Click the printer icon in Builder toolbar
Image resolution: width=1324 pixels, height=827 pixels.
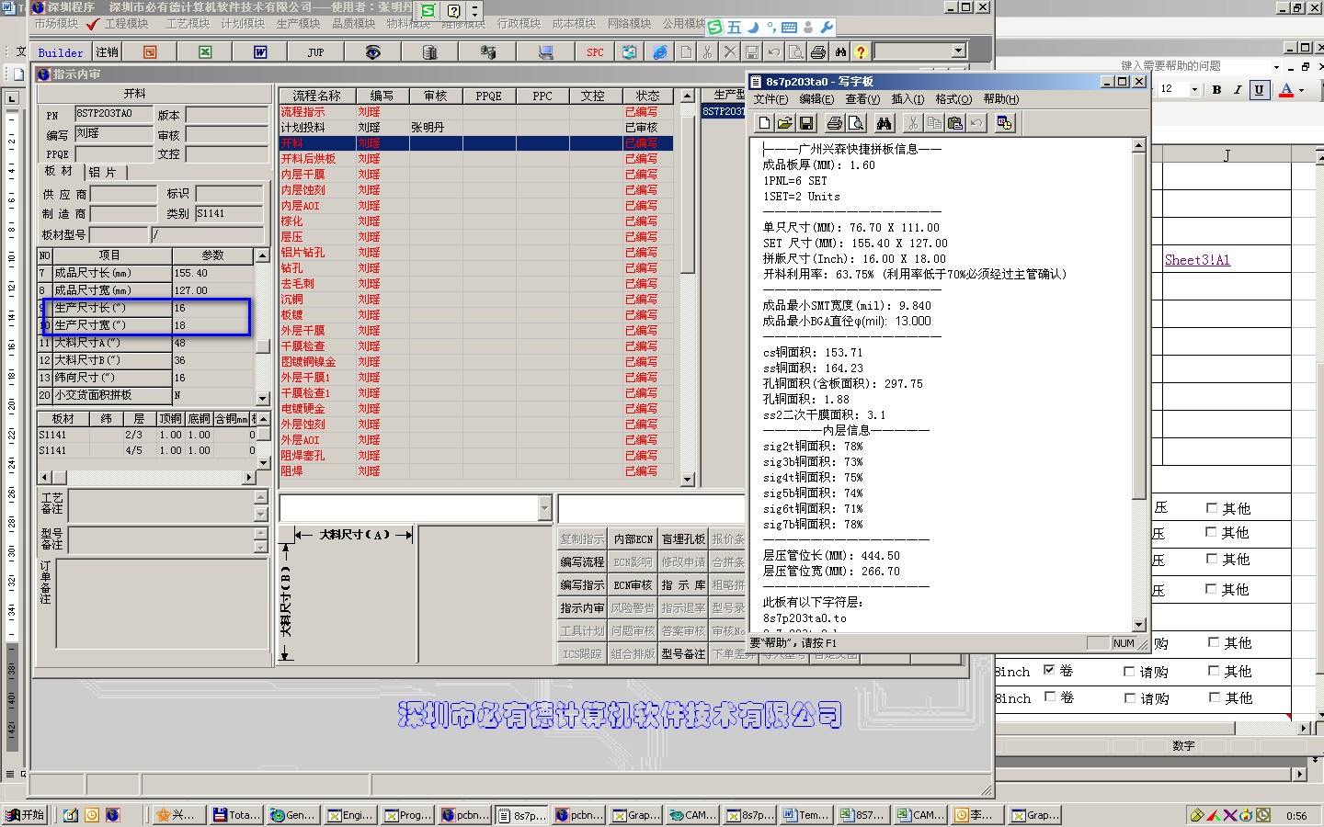click(818, 52)
